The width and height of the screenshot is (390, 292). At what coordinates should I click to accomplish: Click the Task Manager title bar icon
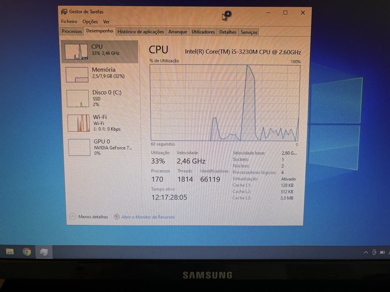coord(64,12)
